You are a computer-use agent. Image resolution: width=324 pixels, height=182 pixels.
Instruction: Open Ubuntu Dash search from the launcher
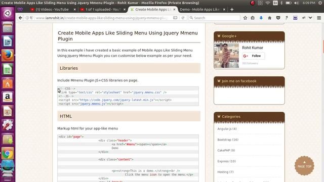click(x=8, y=14)
